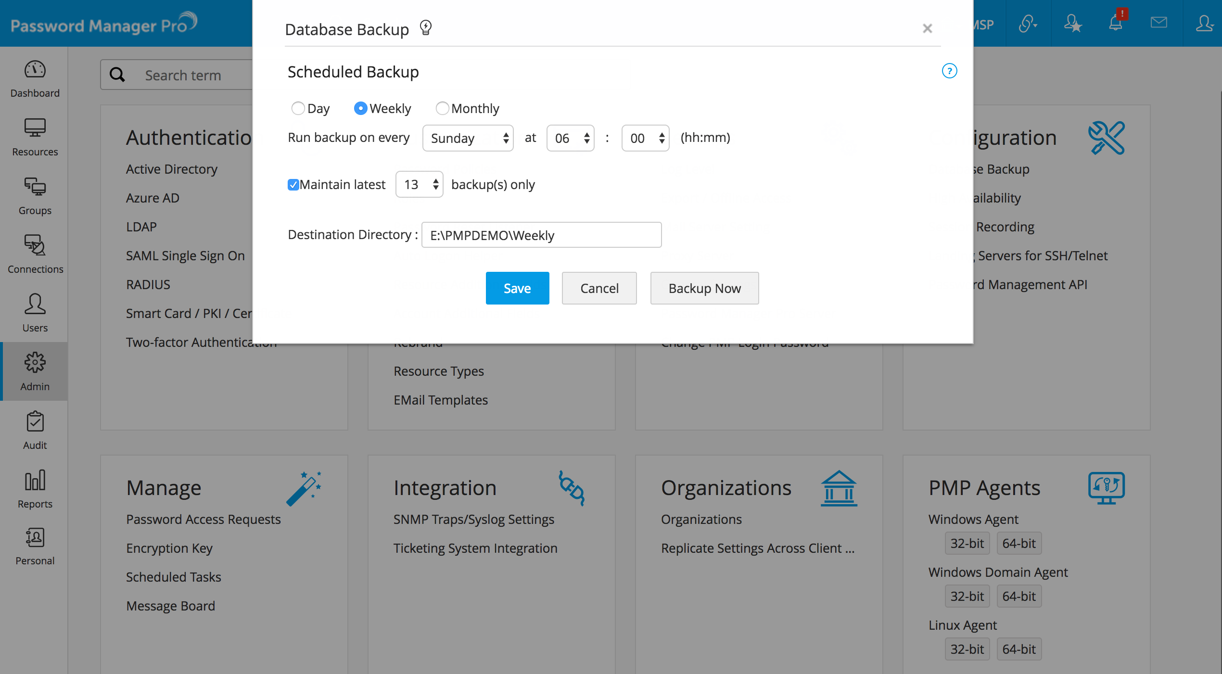Select the Day radio button
The width and height of the screenshot is (1222, 674).
298,108
